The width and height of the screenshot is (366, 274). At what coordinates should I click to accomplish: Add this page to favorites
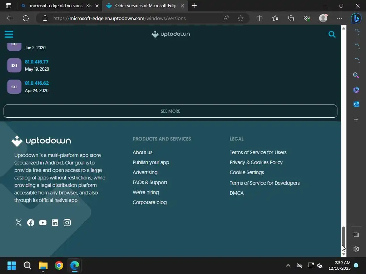[241, 18]
